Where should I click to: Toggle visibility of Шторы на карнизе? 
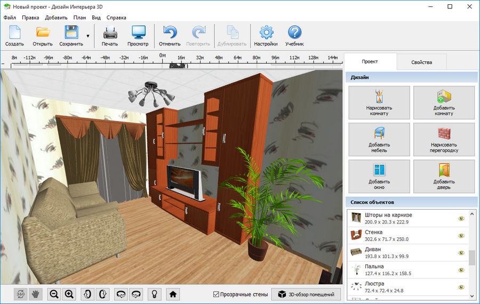[461, 219]
